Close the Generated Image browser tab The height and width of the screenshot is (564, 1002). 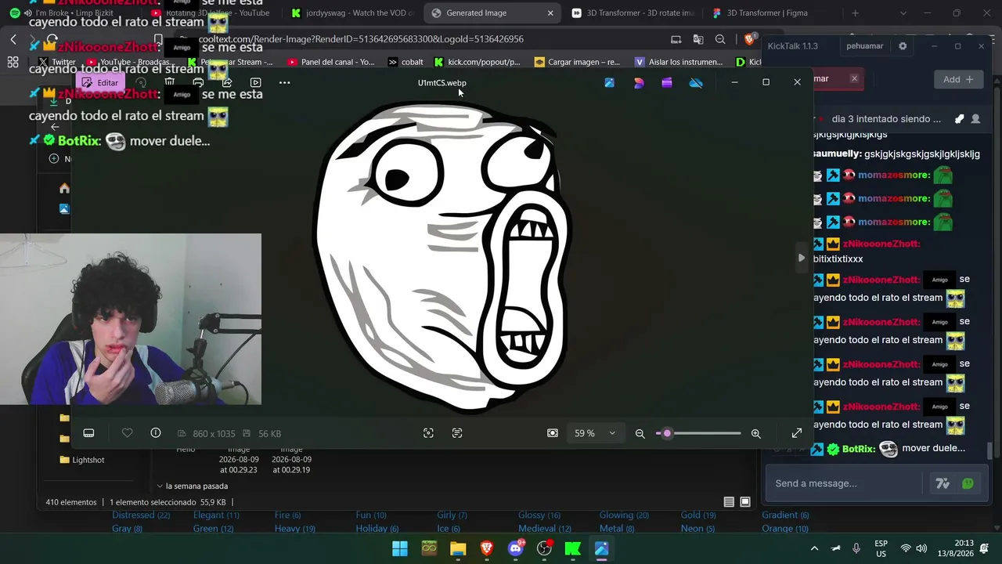point(550,13)
